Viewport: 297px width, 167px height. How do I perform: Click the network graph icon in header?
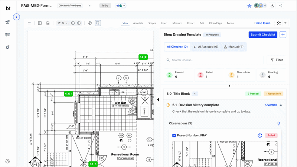249,6
